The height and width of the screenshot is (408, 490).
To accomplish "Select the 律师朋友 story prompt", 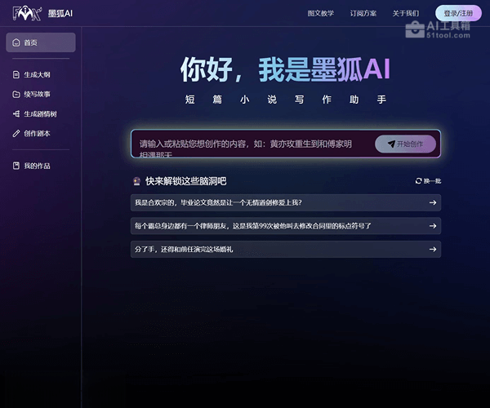I will [x=278, y=225].
